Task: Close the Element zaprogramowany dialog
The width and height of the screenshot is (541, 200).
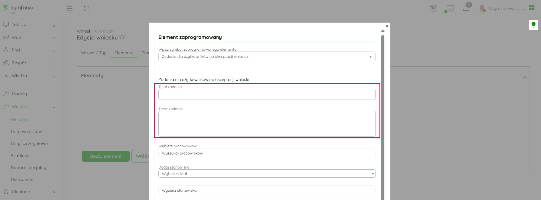Action: (x=387, y=26)
